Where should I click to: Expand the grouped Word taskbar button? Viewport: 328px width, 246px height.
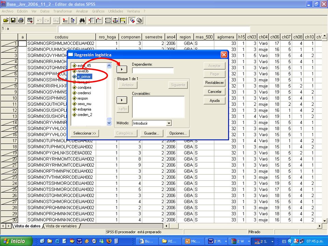click(x=226, y=242)
